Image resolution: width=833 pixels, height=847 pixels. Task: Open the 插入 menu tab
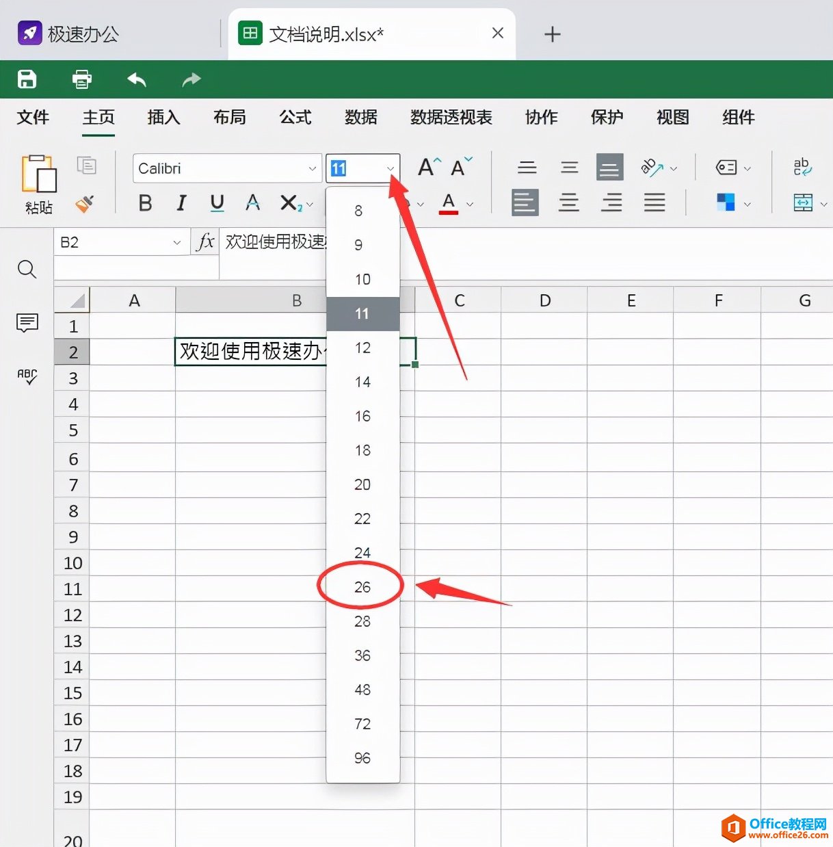point(163,118)
